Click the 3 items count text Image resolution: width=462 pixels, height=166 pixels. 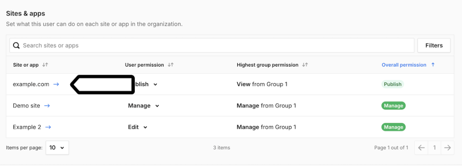222,148
